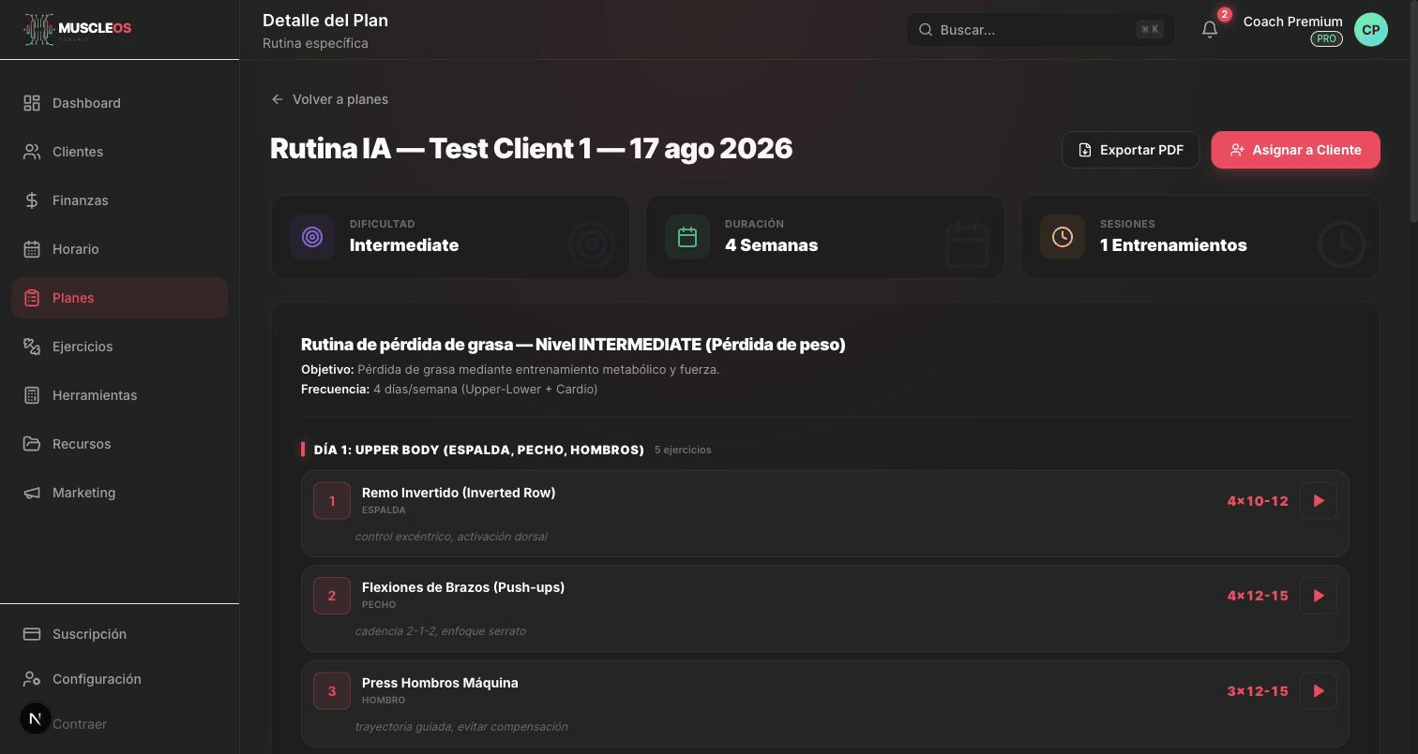Click the CP user avatar
This screenshot has height=754, width=1418.
tap(1370, 30)
